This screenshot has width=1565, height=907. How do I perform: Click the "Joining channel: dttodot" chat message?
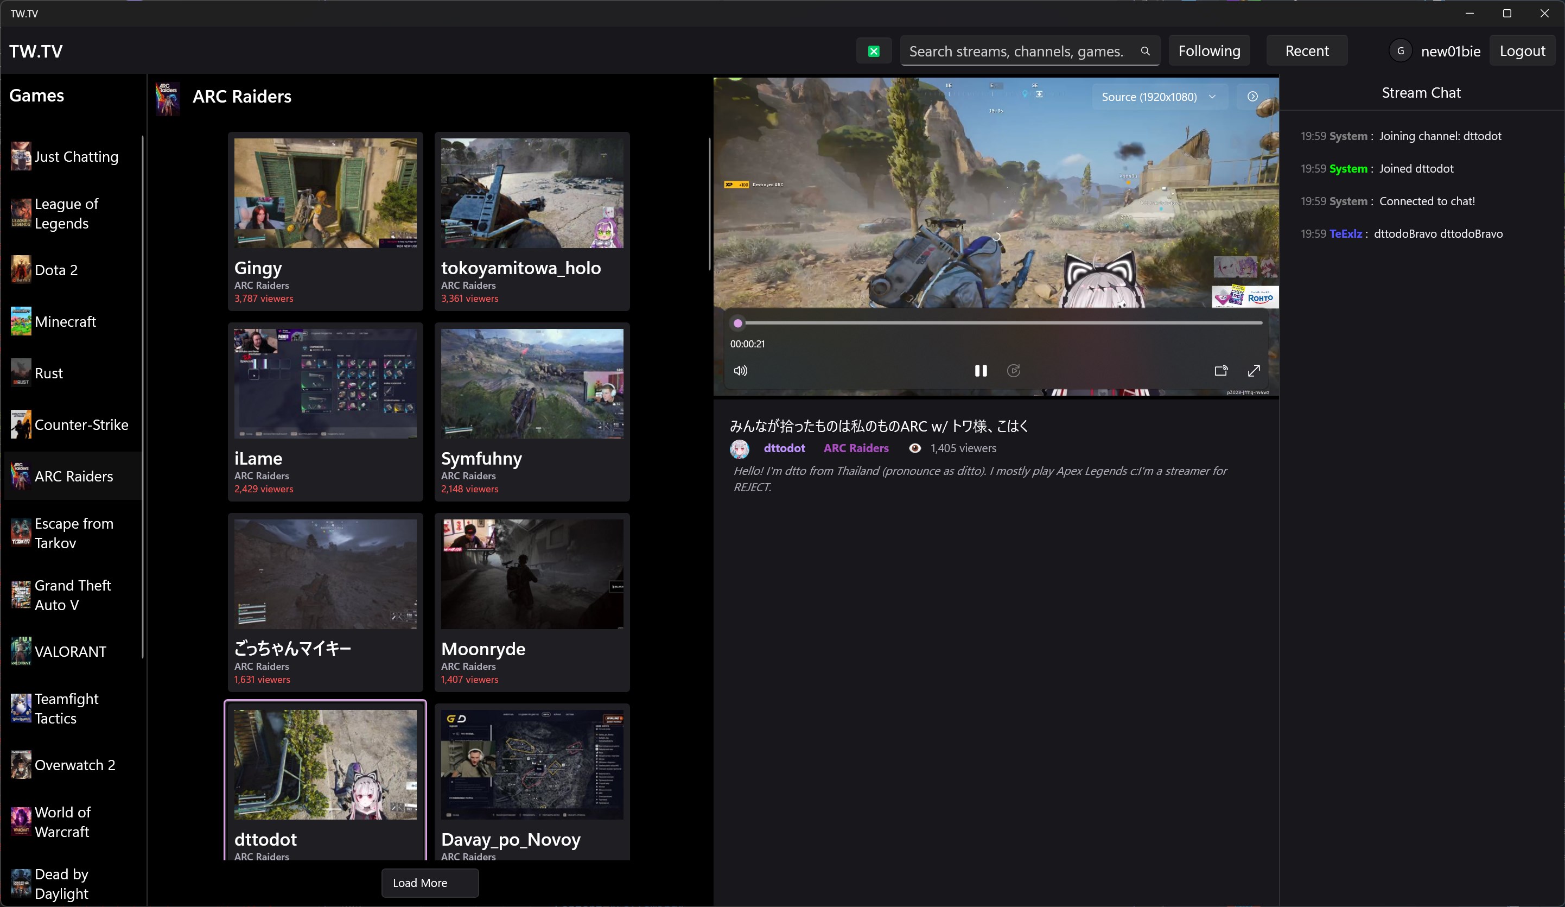tap(1440, 136)
